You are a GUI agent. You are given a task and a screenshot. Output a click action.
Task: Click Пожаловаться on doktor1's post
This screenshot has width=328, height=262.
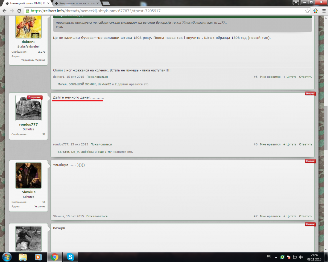pos(97,77)
